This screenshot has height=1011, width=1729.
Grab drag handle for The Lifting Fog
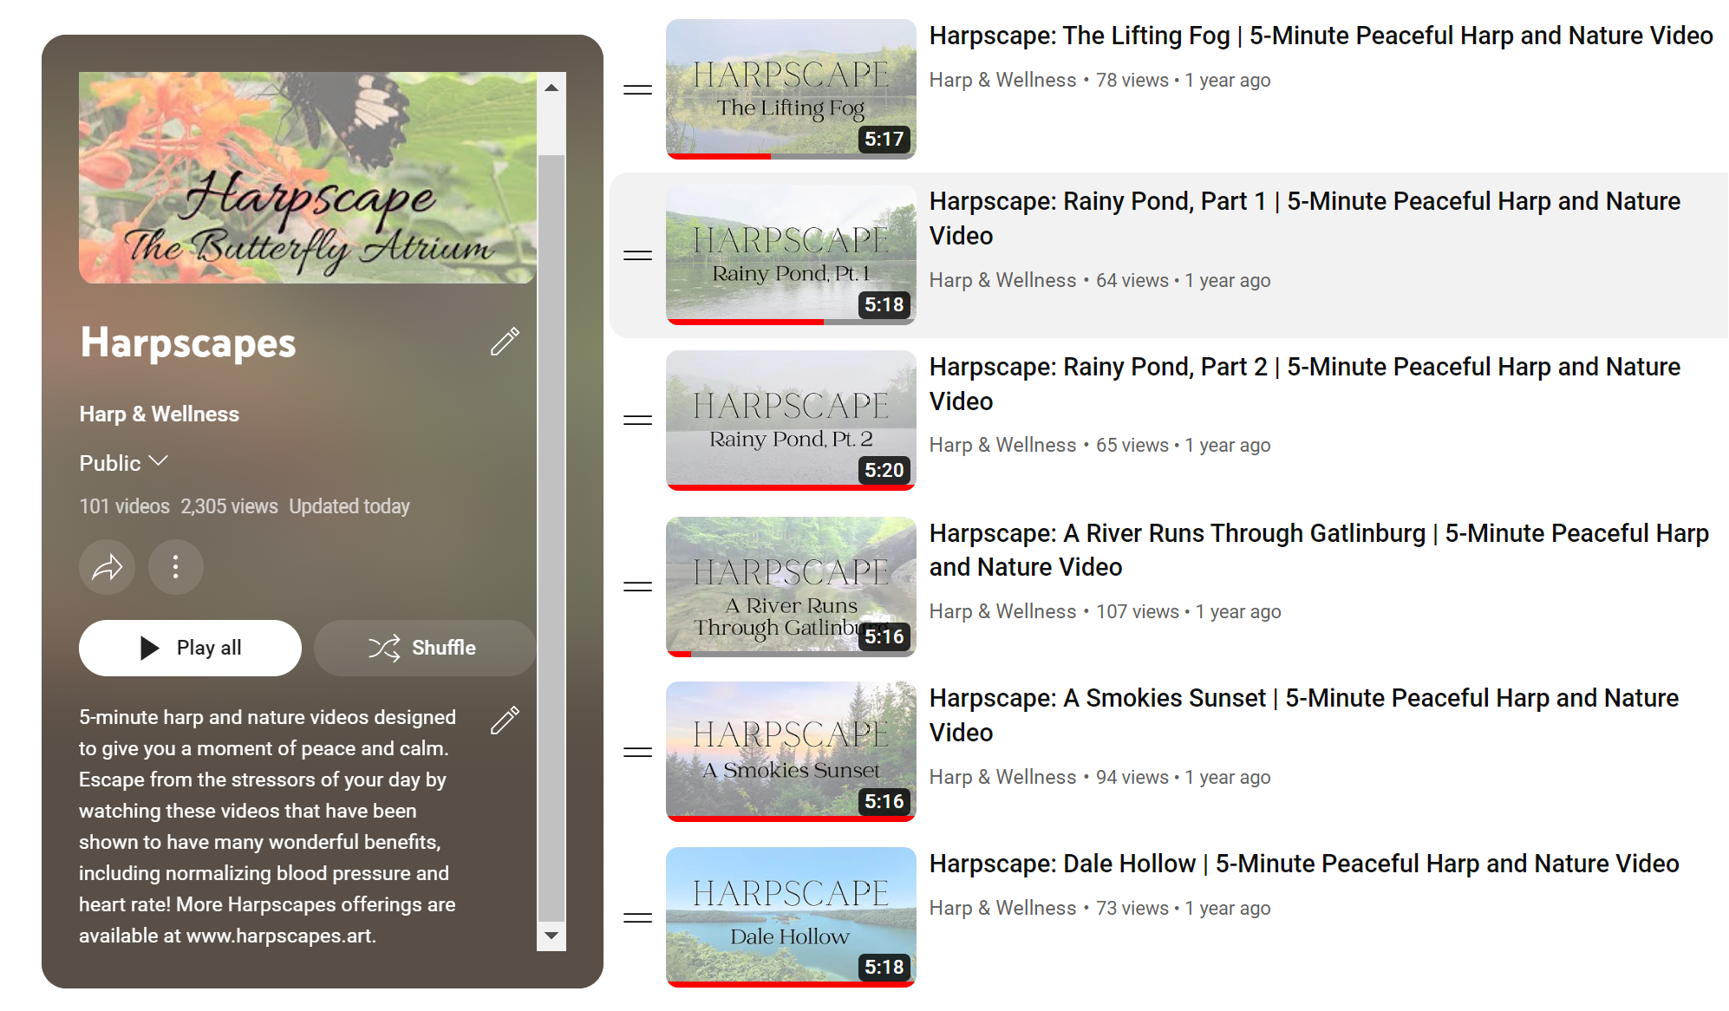pyautogui.click(x=638, y=89)
